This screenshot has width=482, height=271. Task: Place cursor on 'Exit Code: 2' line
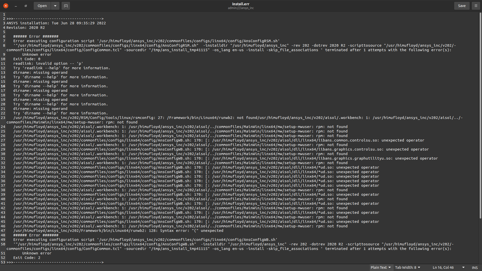point(27,258)
